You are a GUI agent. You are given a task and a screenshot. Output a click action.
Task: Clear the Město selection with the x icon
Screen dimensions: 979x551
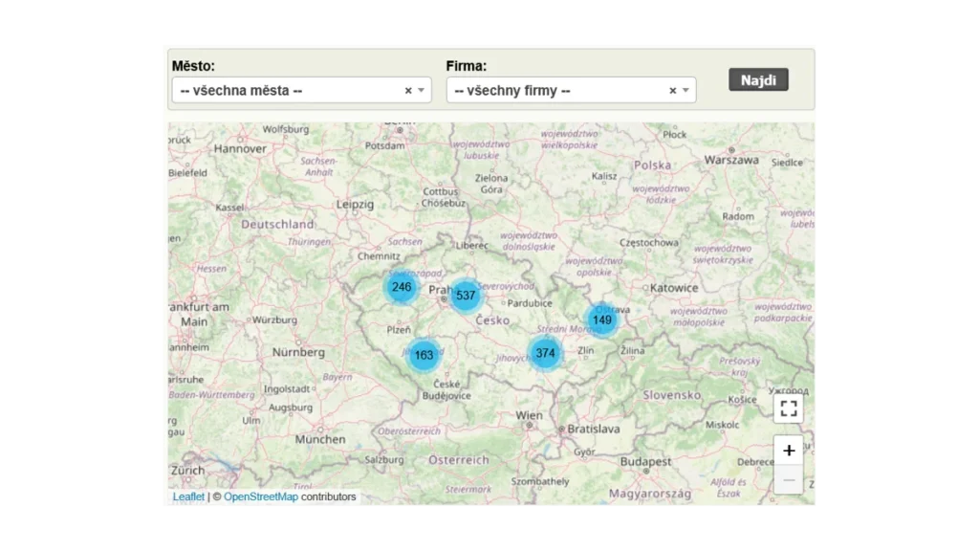pyautogui.click(x=408, y=91)
